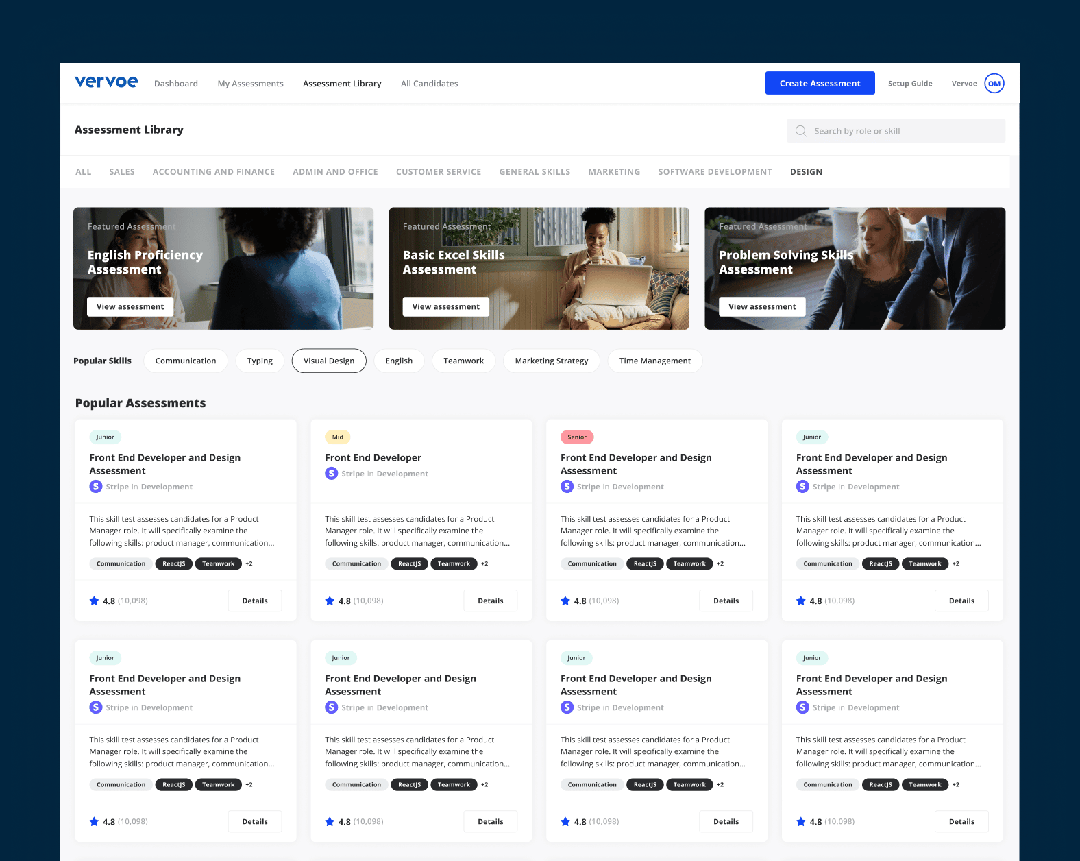Click rating star on the Mid card
Viewport: 1080px width, 861px height.
coord(330,601)
